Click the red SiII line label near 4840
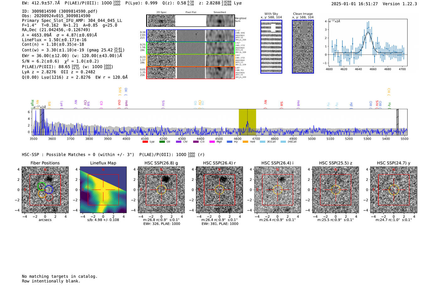 (282, 104)
